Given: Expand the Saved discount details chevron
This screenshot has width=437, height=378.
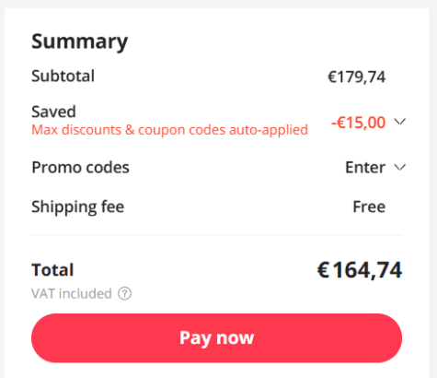Looking at the screenshot, I should pyautogui.click(x=400, y=122).
